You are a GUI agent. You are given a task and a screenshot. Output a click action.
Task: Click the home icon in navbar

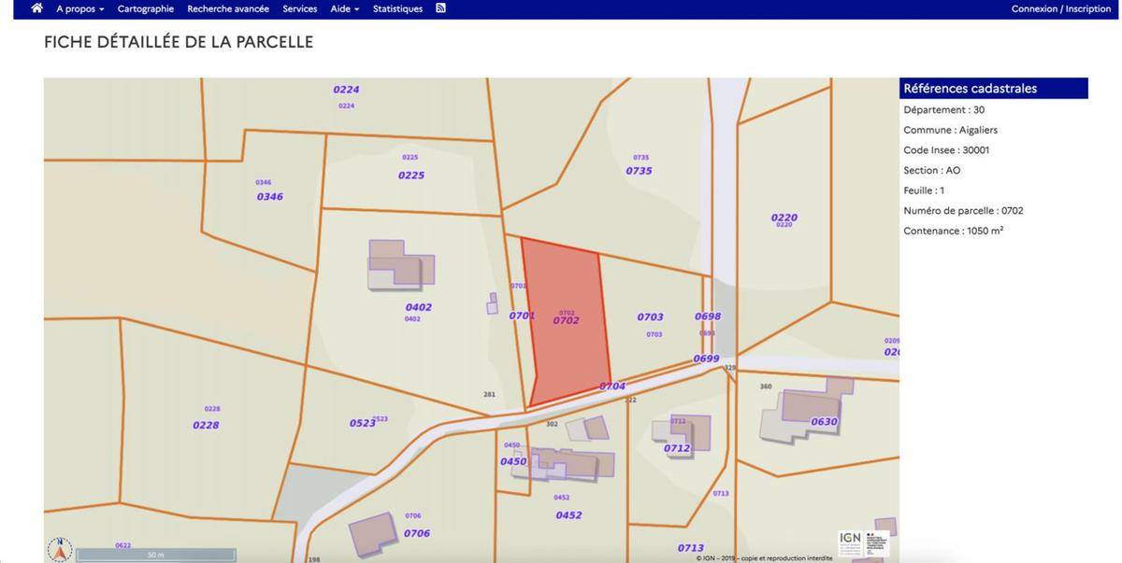(x=36, y=8)
